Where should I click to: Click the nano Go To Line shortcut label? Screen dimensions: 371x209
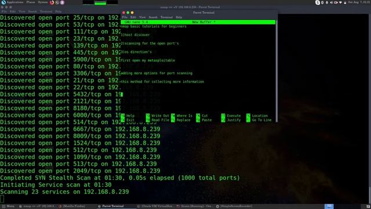coord(261,120)
